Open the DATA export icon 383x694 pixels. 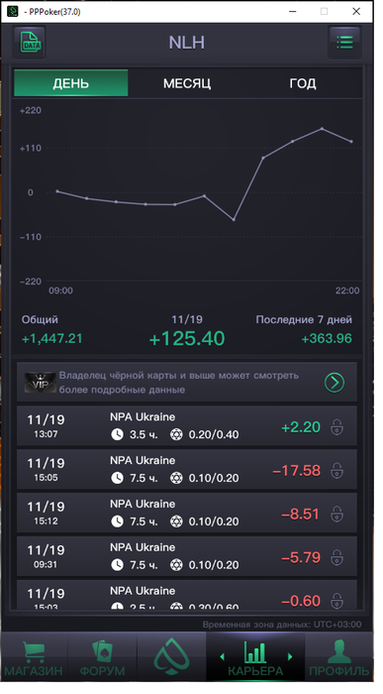coord(30,43)
